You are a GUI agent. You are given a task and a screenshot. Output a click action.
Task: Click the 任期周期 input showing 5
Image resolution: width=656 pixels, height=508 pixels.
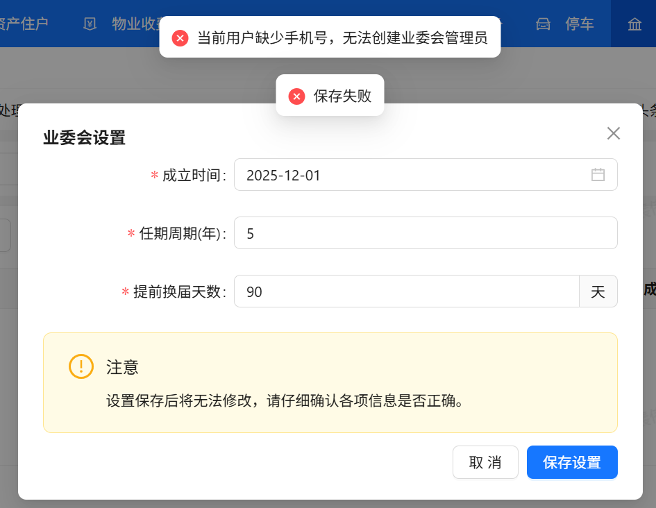pos(417,233)
